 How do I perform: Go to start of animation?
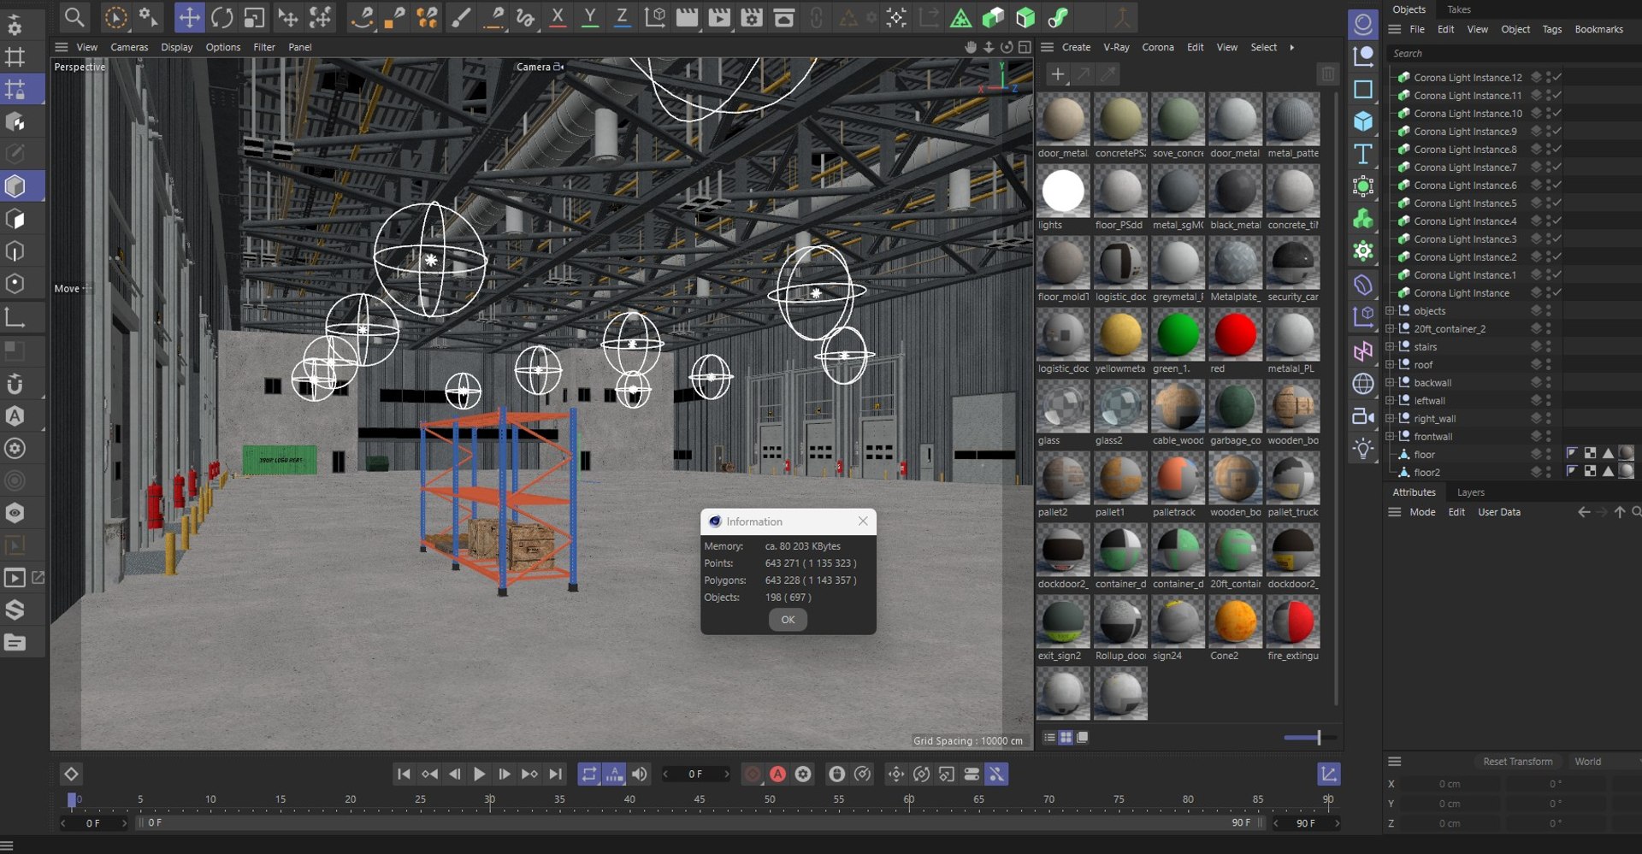pos(404,774)
